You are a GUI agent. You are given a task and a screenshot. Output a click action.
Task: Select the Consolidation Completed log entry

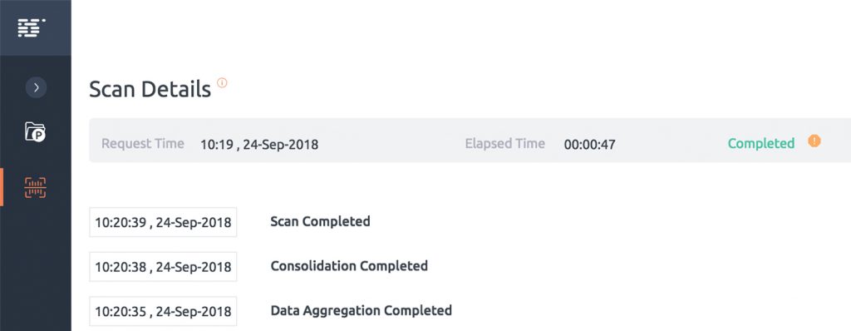(x=349, y=266)
